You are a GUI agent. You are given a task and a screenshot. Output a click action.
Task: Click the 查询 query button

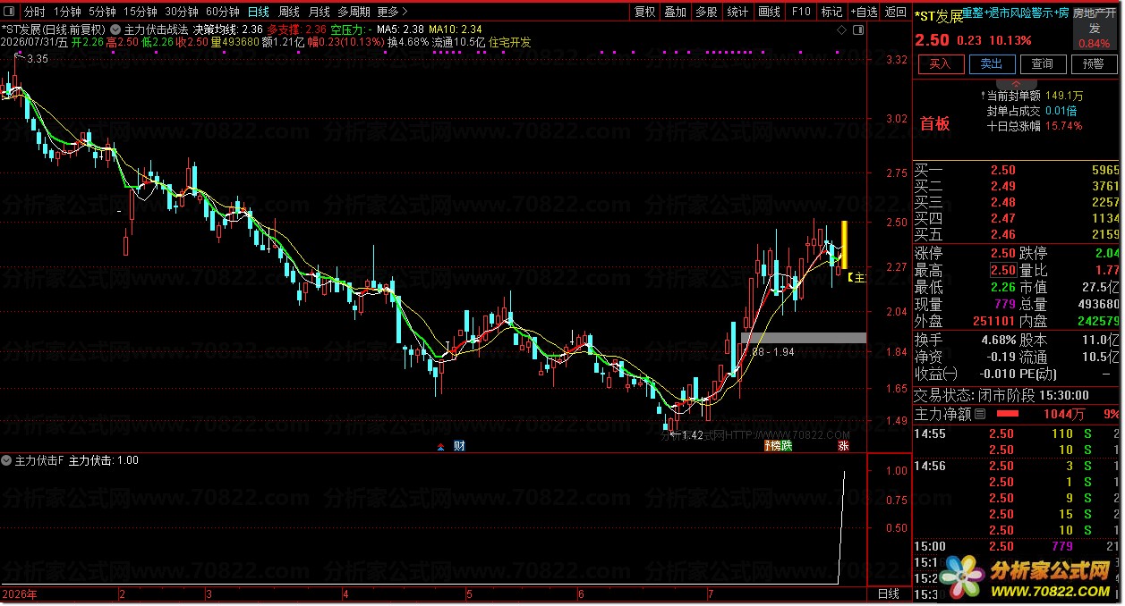tap(1042, 64)
